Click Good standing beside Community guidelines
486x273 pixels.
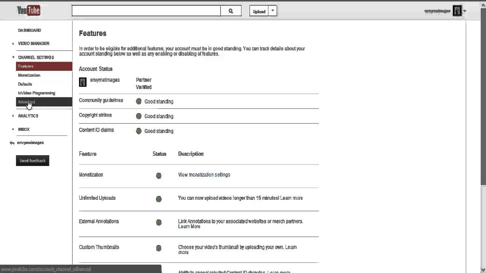pyautogui.click(x=159, y=102)
